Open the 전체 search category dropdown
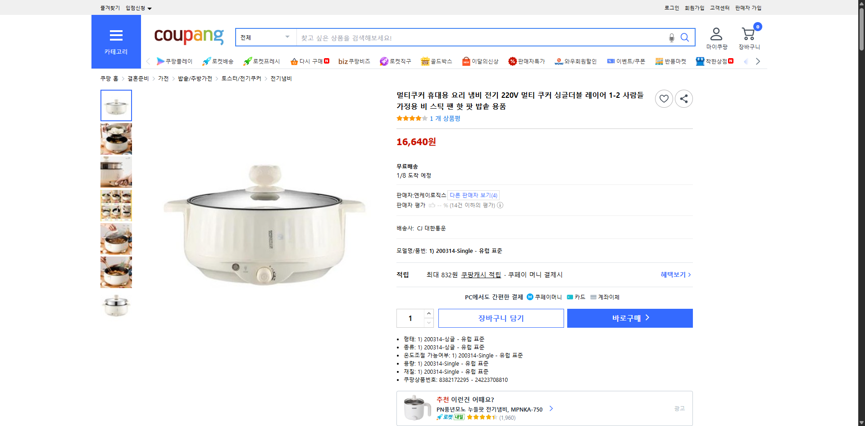Viewport: 865px width, 426px height. click(265, 37)
